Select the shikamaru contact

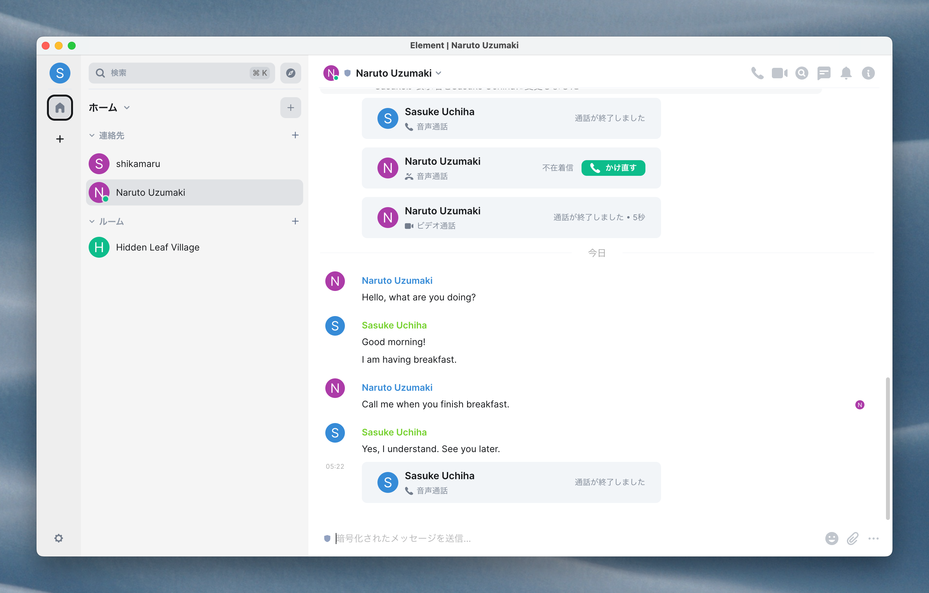click(138, 164)
